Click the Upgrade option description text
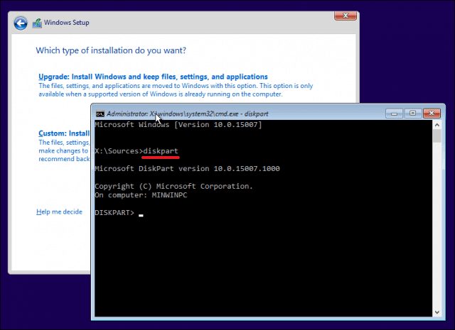 (x=176, y=90)
